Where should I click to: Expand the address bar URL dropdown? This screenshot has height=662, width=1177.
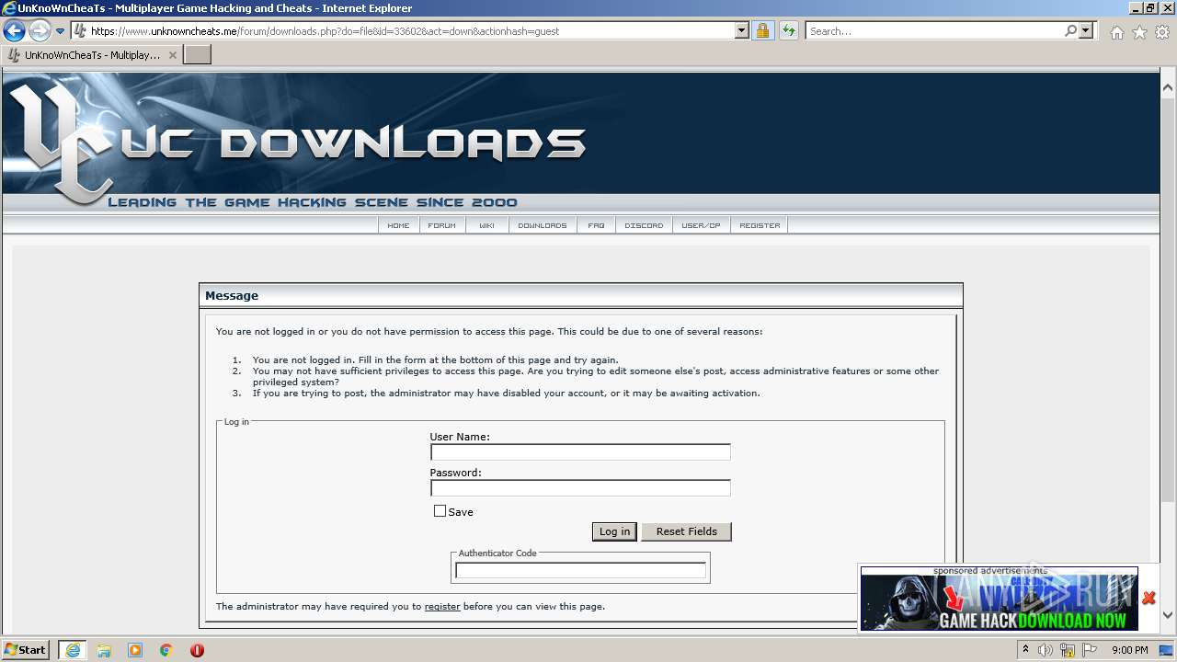742,30
